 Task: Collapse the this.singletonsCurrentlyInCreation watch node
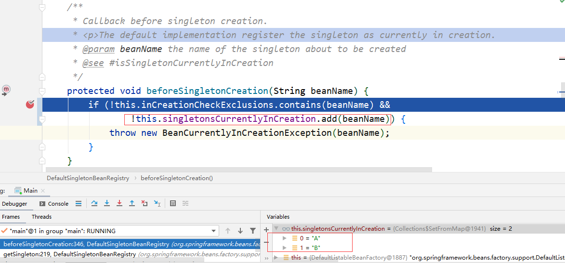[276, 229]
